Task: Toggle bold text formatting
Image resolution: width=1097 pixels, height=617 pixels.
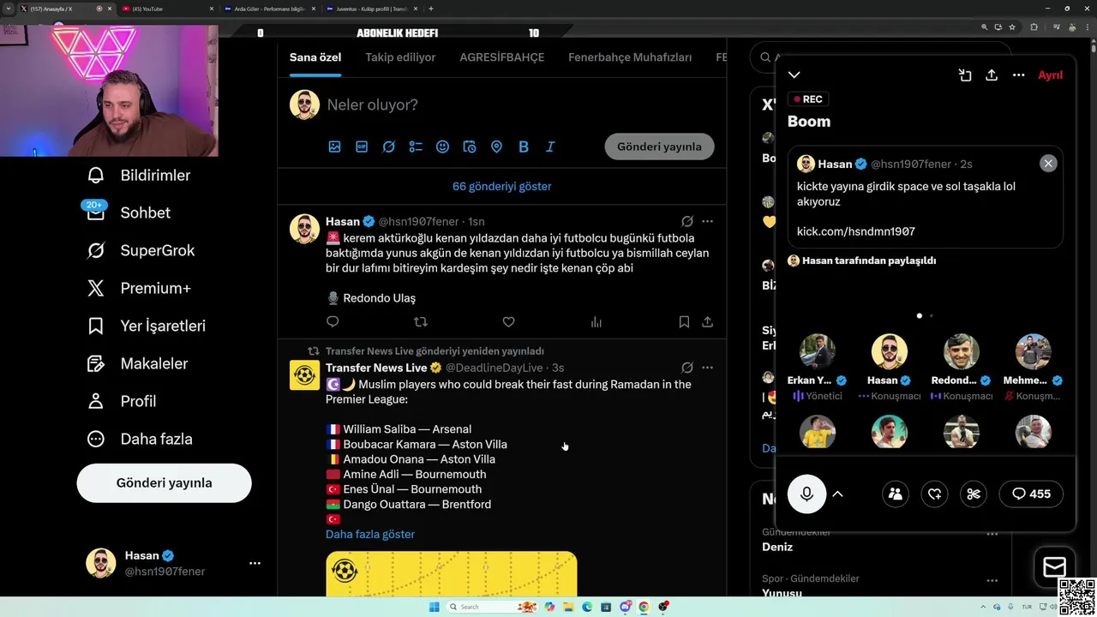Action: coord(524,147)
